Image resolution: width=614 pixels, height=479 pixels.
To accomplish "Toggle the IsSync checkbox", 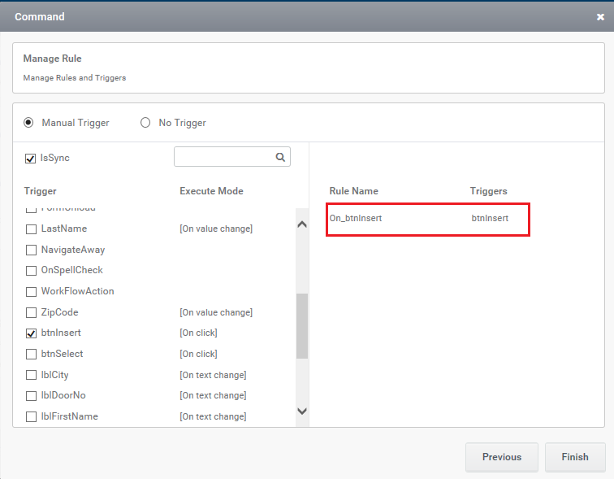I will tap(30, 159).
